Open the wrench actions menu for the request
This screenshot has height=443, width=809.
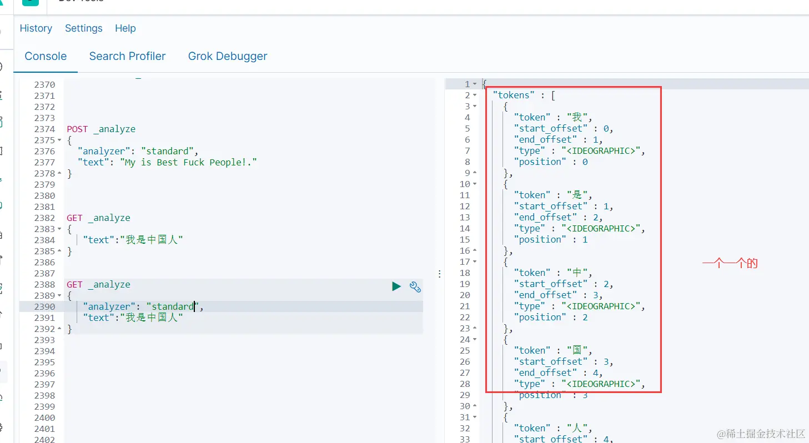(x=415, y=286)
